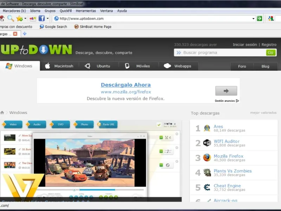Click the featured video converter screenshot
281x211 pixels.
tap(91, 161)
